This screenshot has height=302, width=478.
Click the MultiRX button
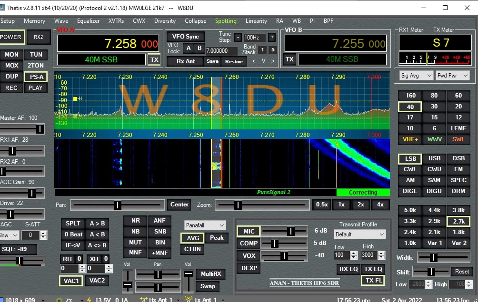point(210,274)
